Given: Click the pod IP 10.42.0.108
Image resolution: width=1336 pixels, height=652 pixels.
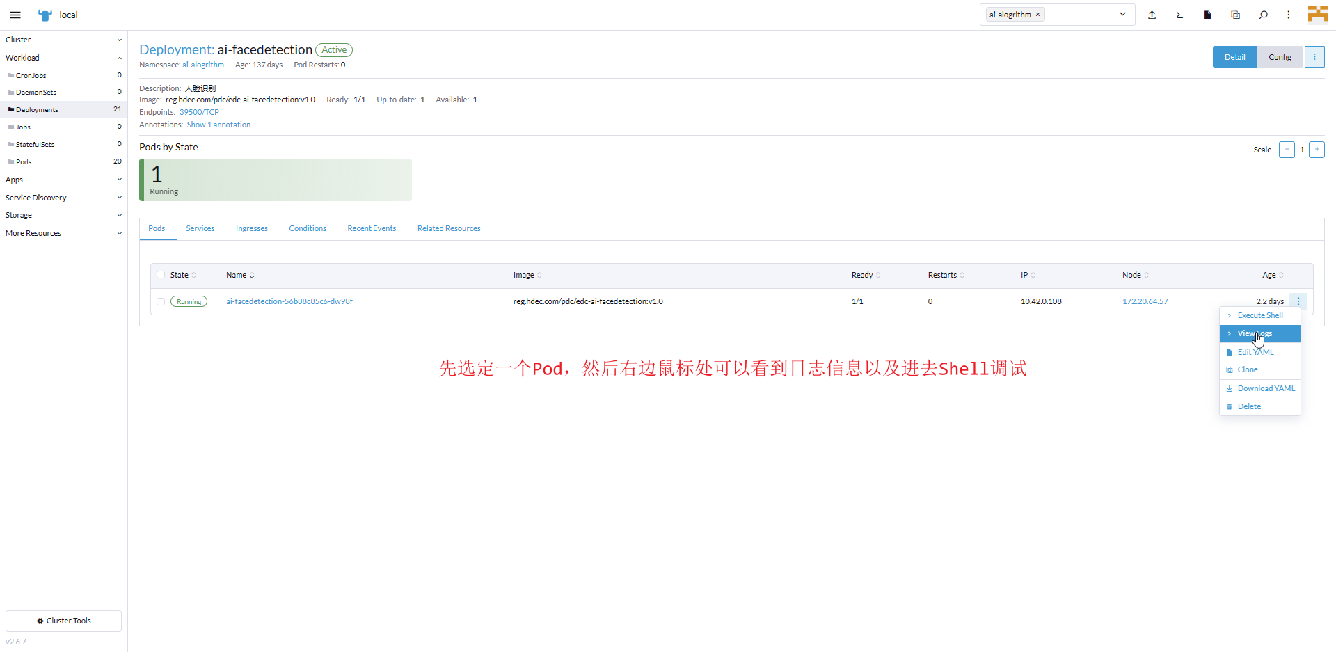Looking at the screenshot, I should click(x=1041, y=301).
